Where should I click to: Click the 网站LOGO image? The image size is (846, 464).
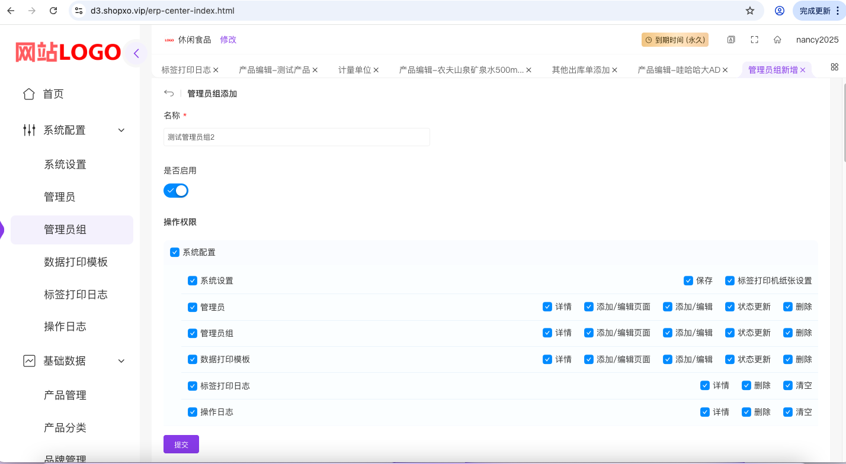point(68,53)
